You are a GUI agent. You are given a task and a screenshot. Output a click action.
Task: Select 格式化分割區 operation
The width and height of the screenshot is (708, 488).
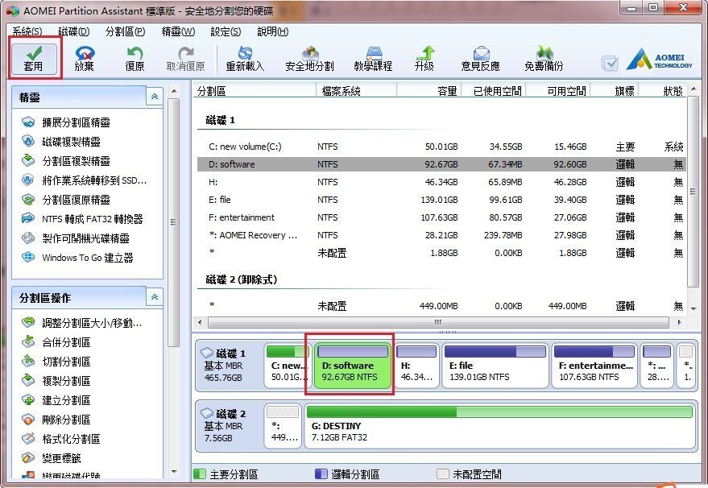61,439
